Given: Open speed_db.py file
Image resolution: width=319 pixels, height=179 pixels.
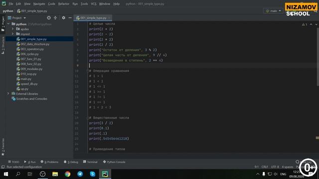Looking at the screenshot, I should [29, 84].
